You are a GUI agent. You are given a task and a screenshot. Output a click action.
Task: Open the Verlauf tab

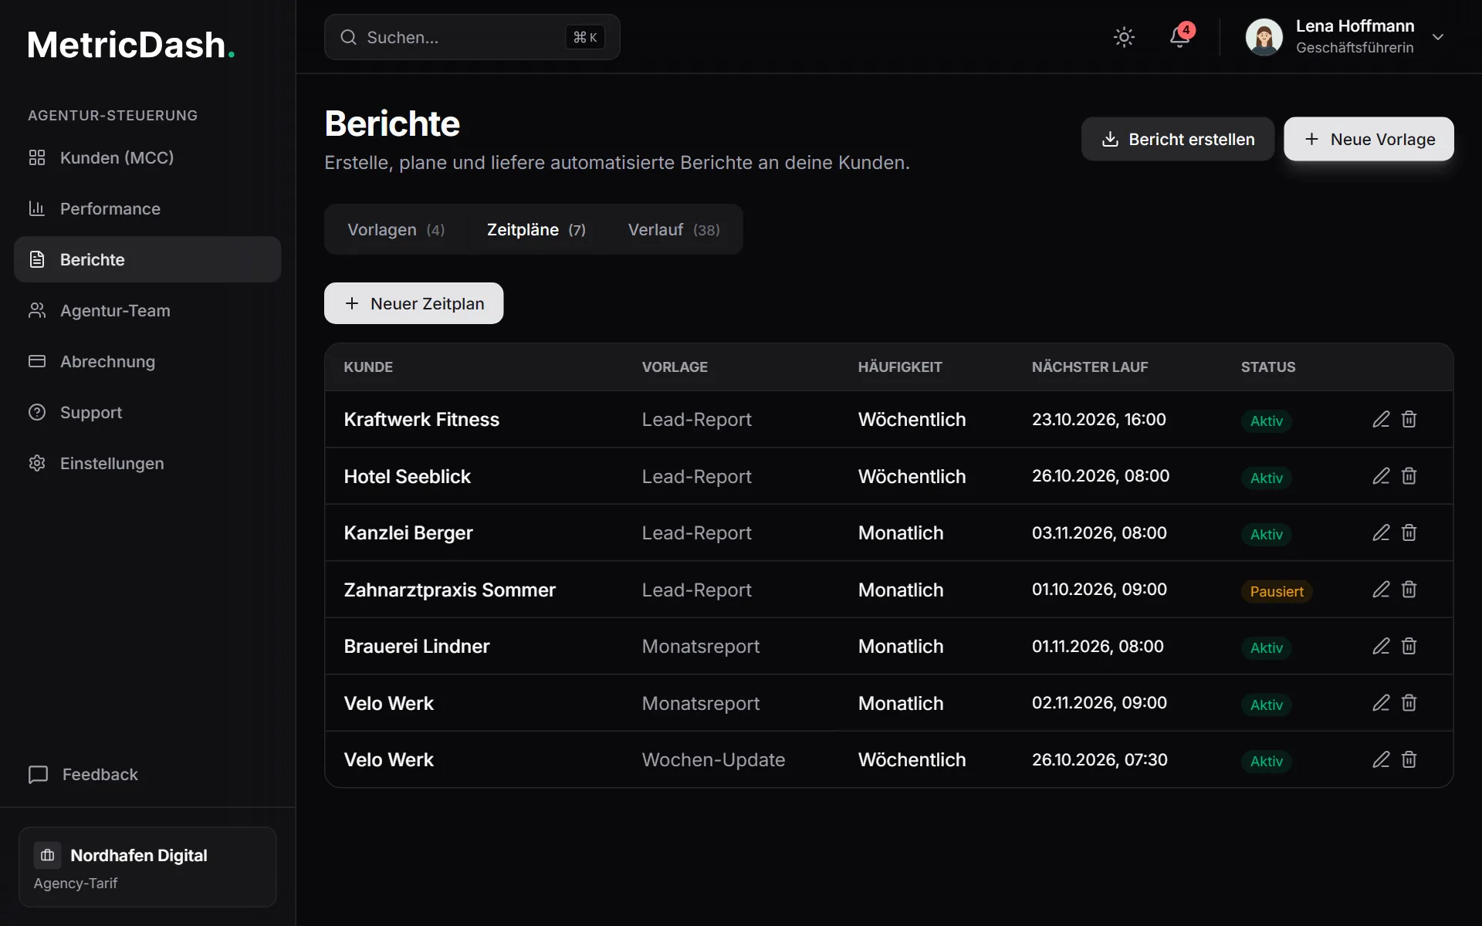(674, 229)
